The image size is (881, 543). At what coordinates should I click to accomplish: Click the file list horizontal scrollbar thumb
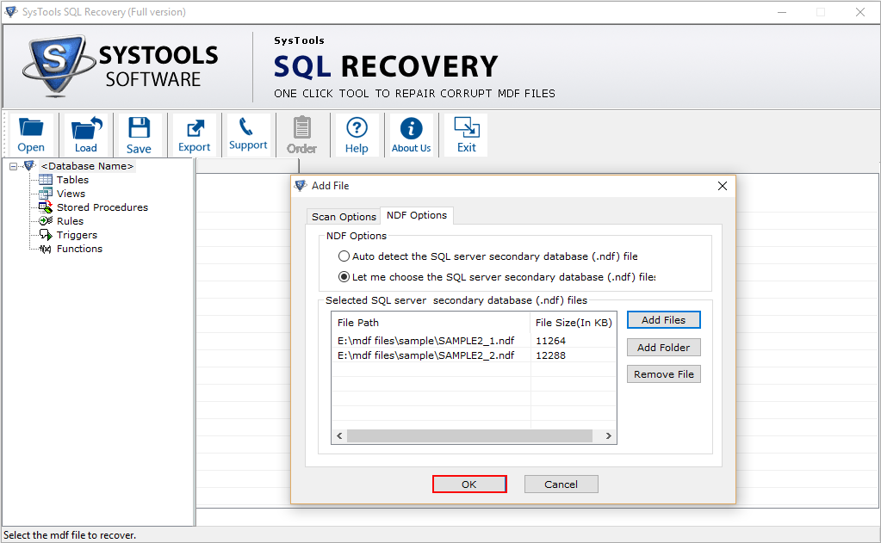pos(469,435)
